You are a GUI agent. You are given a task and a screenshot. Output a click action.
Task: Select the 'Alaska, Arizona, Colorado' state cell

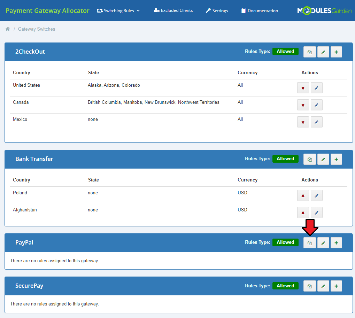click(114, 85)
